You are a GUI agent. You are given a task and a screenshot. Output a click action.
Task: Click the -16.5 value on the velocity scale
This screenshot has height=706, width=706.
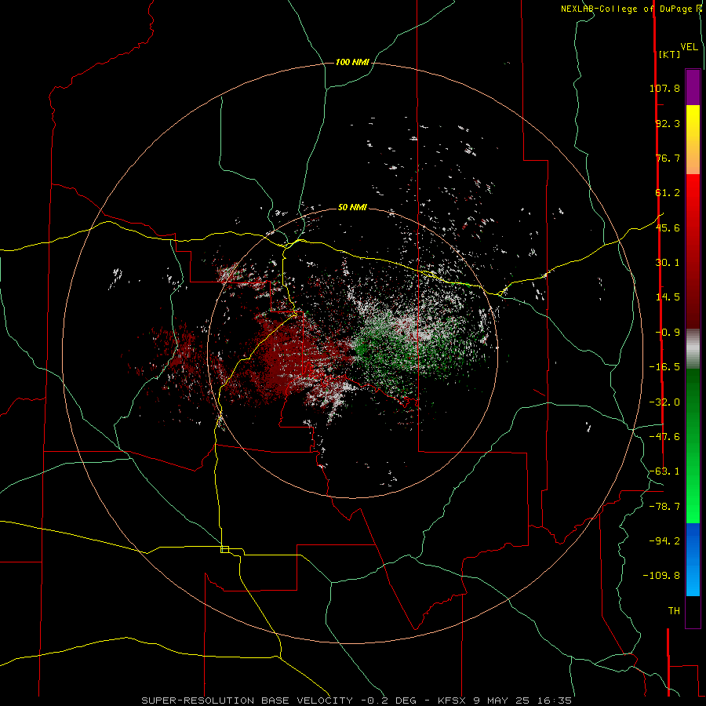(664, 367)
